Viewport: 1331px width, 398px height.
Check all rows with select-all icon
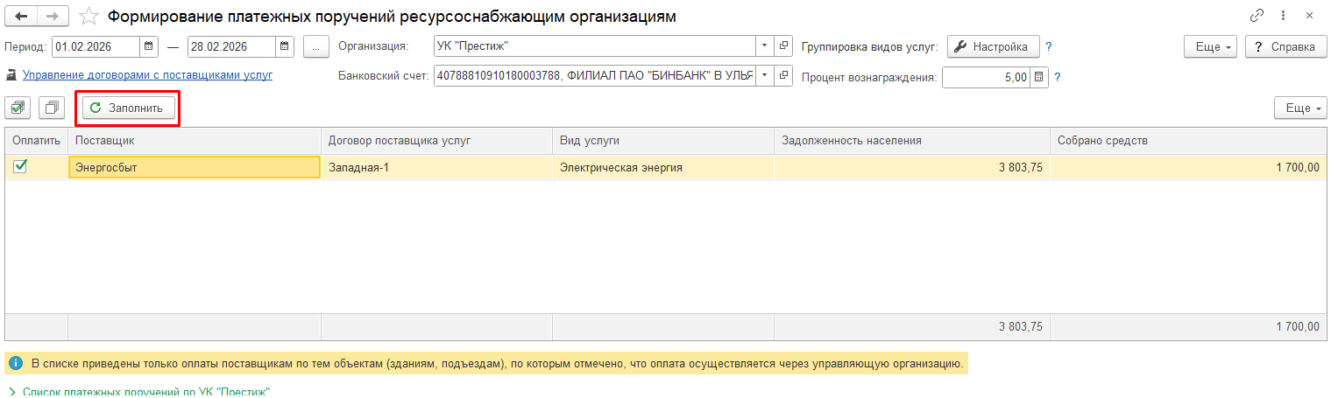click(x=18, y=108)
